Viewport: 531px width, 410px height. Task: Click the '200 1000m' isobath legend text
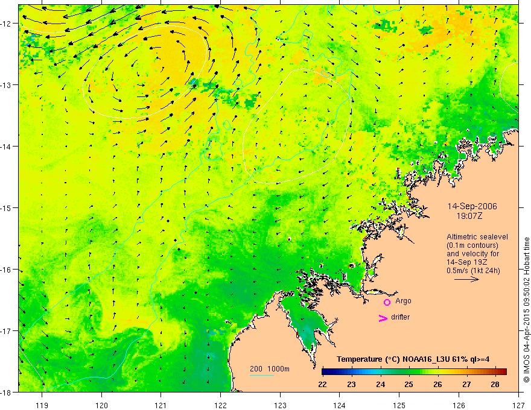click(x=270, y=369)
